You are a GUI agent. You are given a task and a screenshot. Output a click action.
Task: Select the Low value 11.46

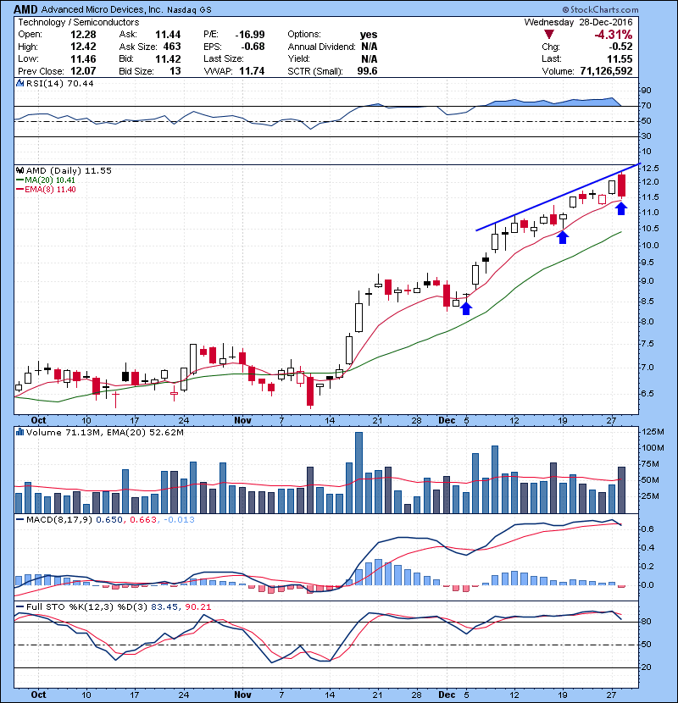click(83, 58)
